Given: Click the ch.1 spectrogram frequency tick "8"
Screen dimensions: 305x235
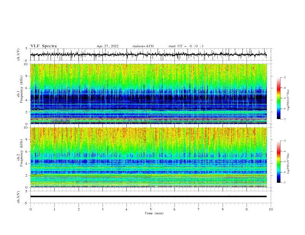Looking at the screenshot, I should coord(27,76).
